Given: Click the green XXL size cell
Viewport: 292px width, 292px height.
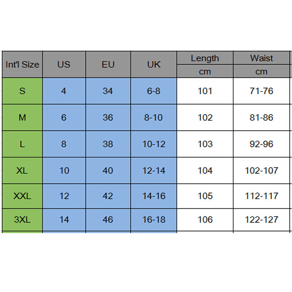Looking at the screenshot, I should coord(22,196).
